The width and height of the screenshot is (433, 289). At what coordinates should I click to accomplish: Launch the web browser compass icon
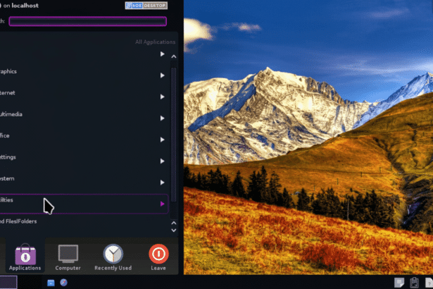(x=64, y=283)
